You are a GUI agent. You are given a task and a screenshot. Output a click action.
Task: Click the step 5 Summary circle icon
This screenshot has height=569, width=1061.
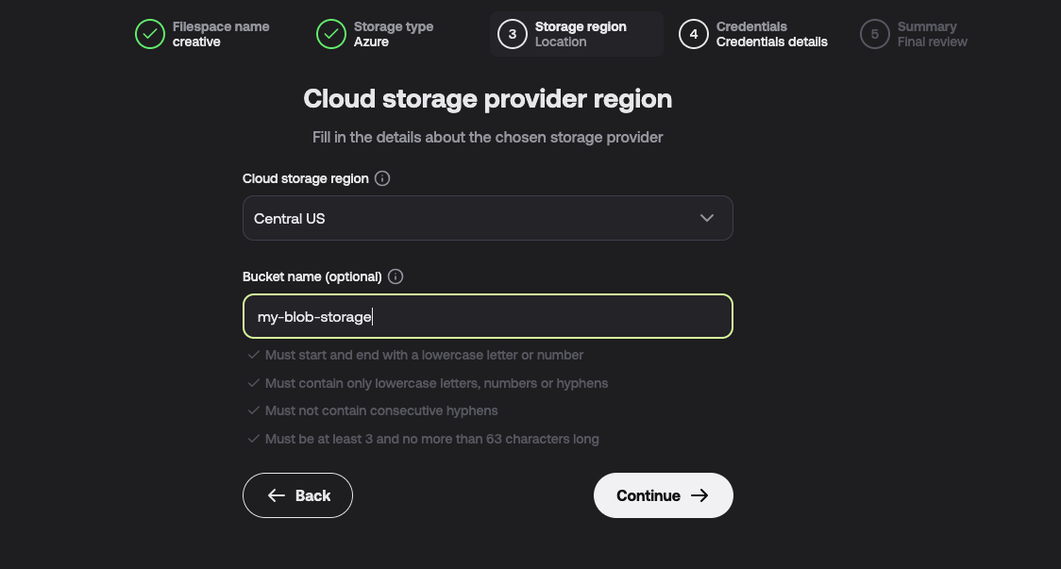tap(875, 34)
